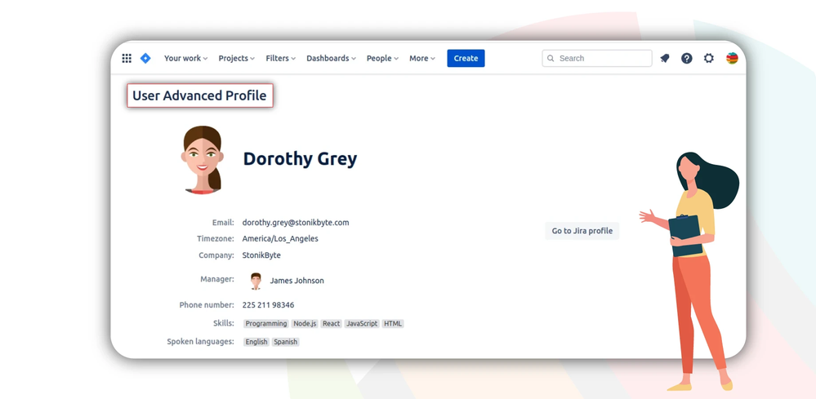Open the People menu
This screenshot has width=816, height=399.
point(382,58)
